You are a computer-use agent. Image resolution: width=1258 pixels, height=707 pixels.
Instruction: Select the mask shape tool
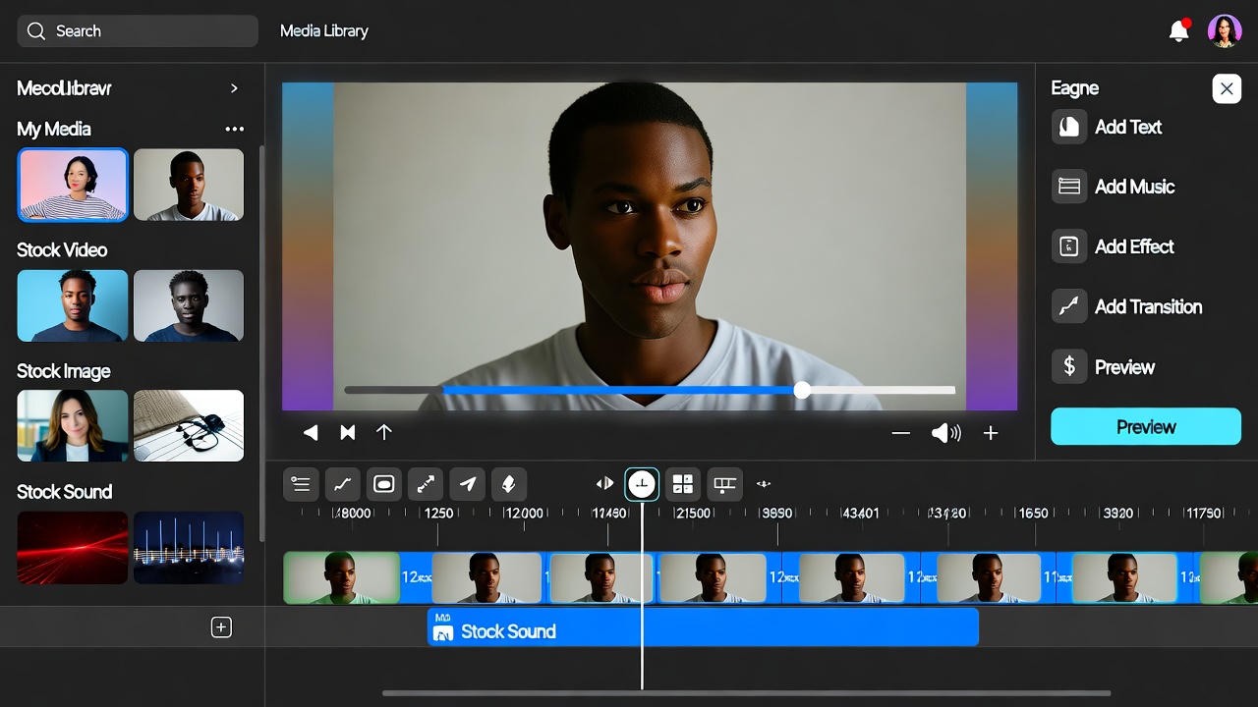(384, 483)
